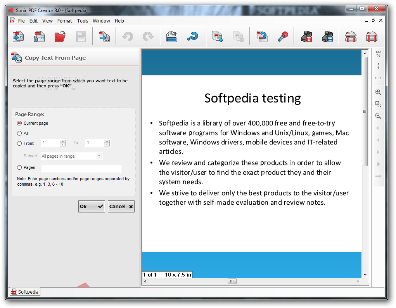This screenshot has width=396, height=308.
Task: Click the To page number field
Action: [94, 143]
